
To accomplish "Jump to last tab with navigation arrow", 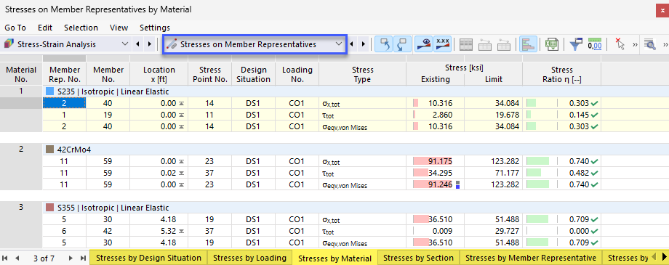I will (x=83, y=258).
